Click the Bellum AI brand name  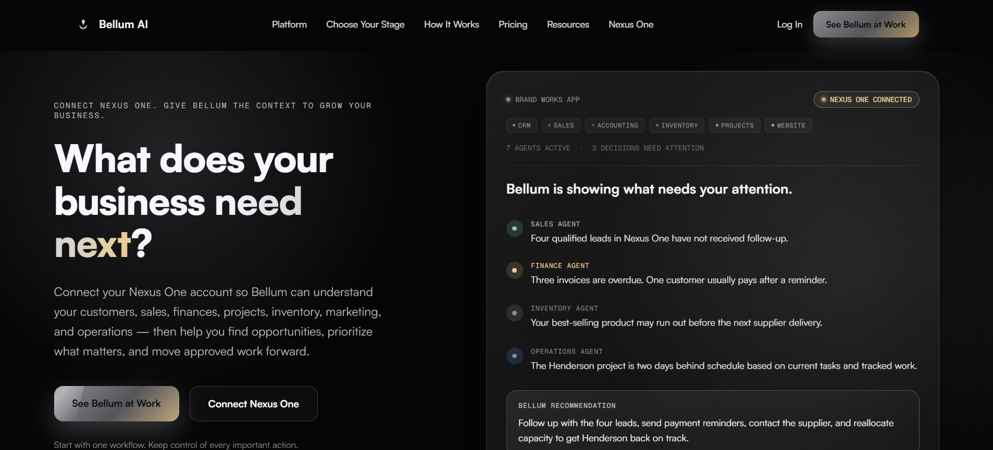[123, 24]
